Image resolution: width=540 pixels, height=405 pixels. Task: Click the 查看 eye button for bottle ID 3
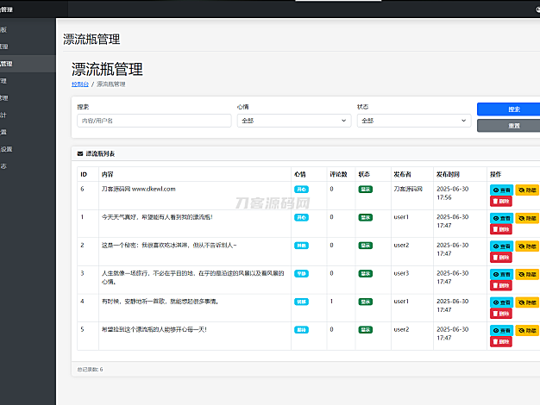tap(501, 274)
